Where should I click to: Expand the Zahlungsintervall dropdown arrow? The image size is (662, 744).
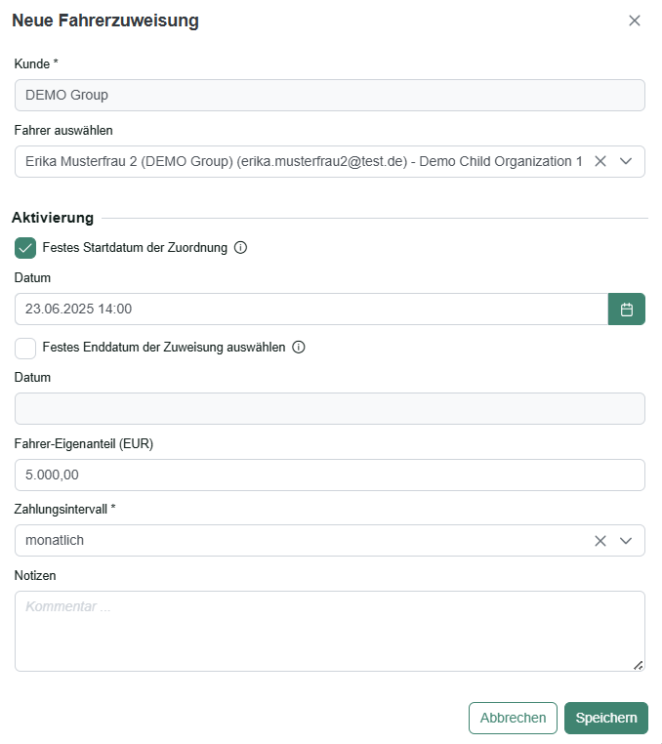coord(626,541)
